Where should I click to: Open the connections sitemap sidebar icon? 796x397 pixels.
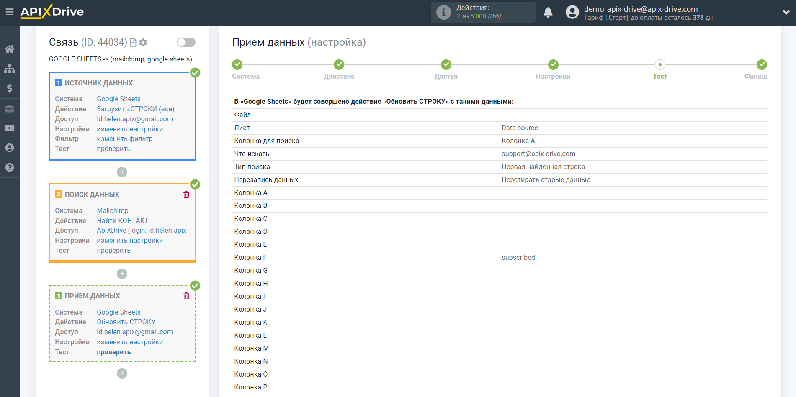click(10, 69)
